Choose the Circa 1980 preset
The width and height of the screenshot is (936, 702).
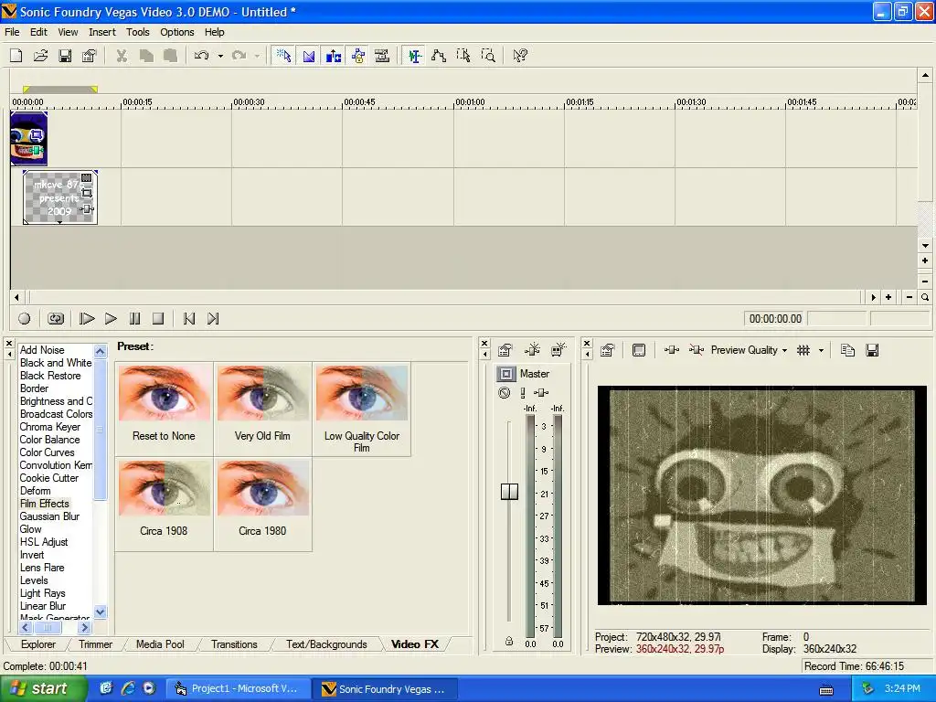pos(262,504)
